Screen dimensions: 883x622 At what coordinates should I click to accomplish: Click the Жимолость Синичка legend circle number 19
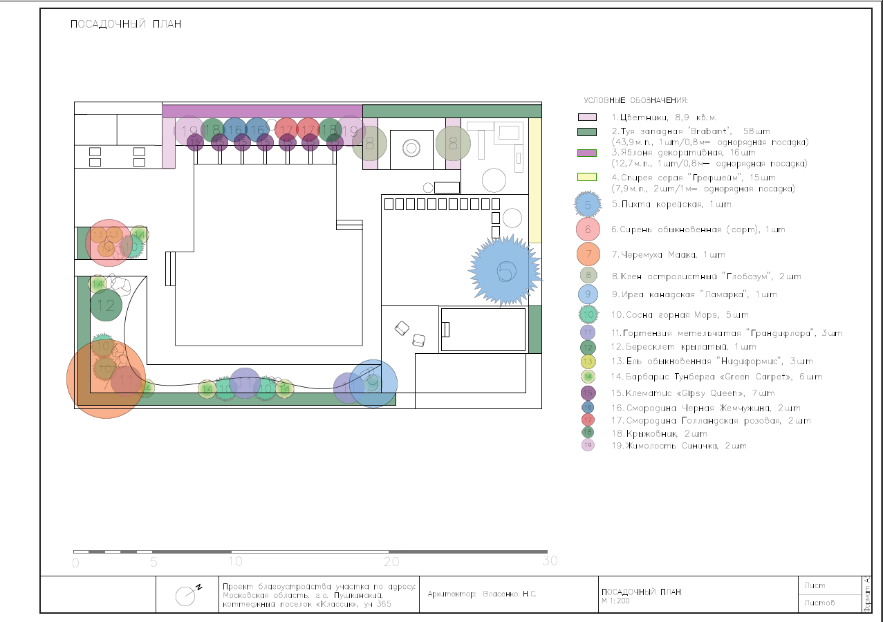pos(588,446)
